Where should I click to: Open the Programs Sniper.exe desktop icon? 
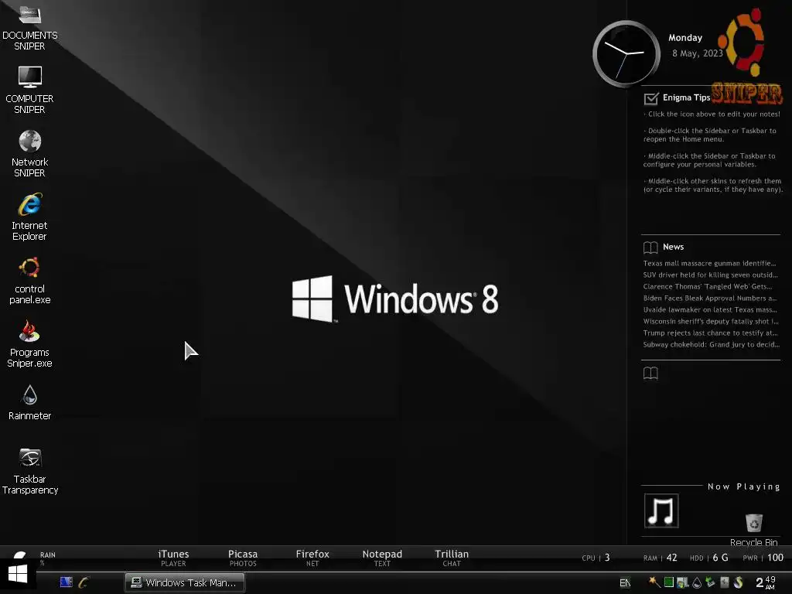[30, 343]
